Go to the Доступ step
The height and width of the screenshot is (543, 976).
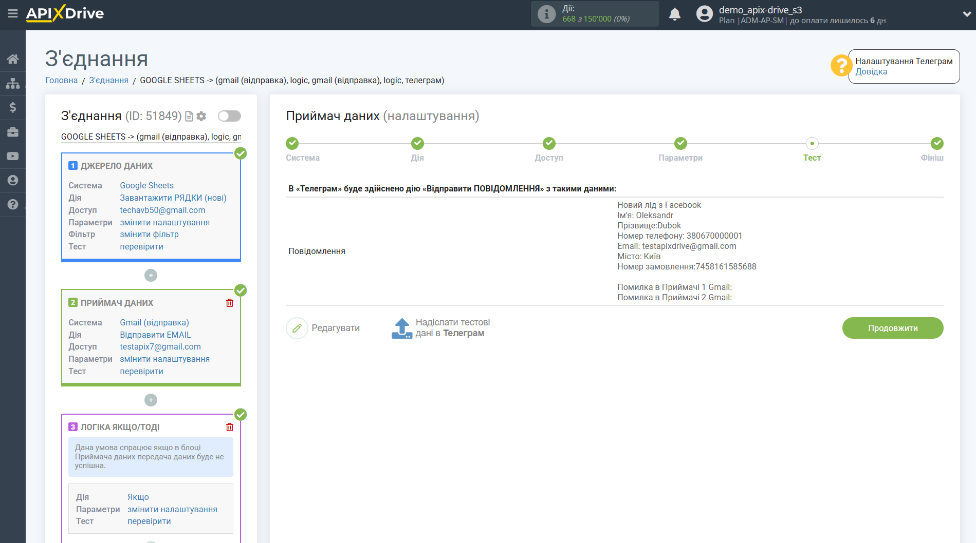[549, 143]
